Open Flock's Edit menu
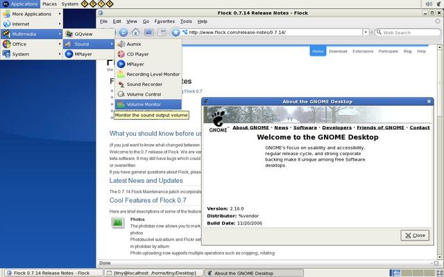 coord(117,21)
